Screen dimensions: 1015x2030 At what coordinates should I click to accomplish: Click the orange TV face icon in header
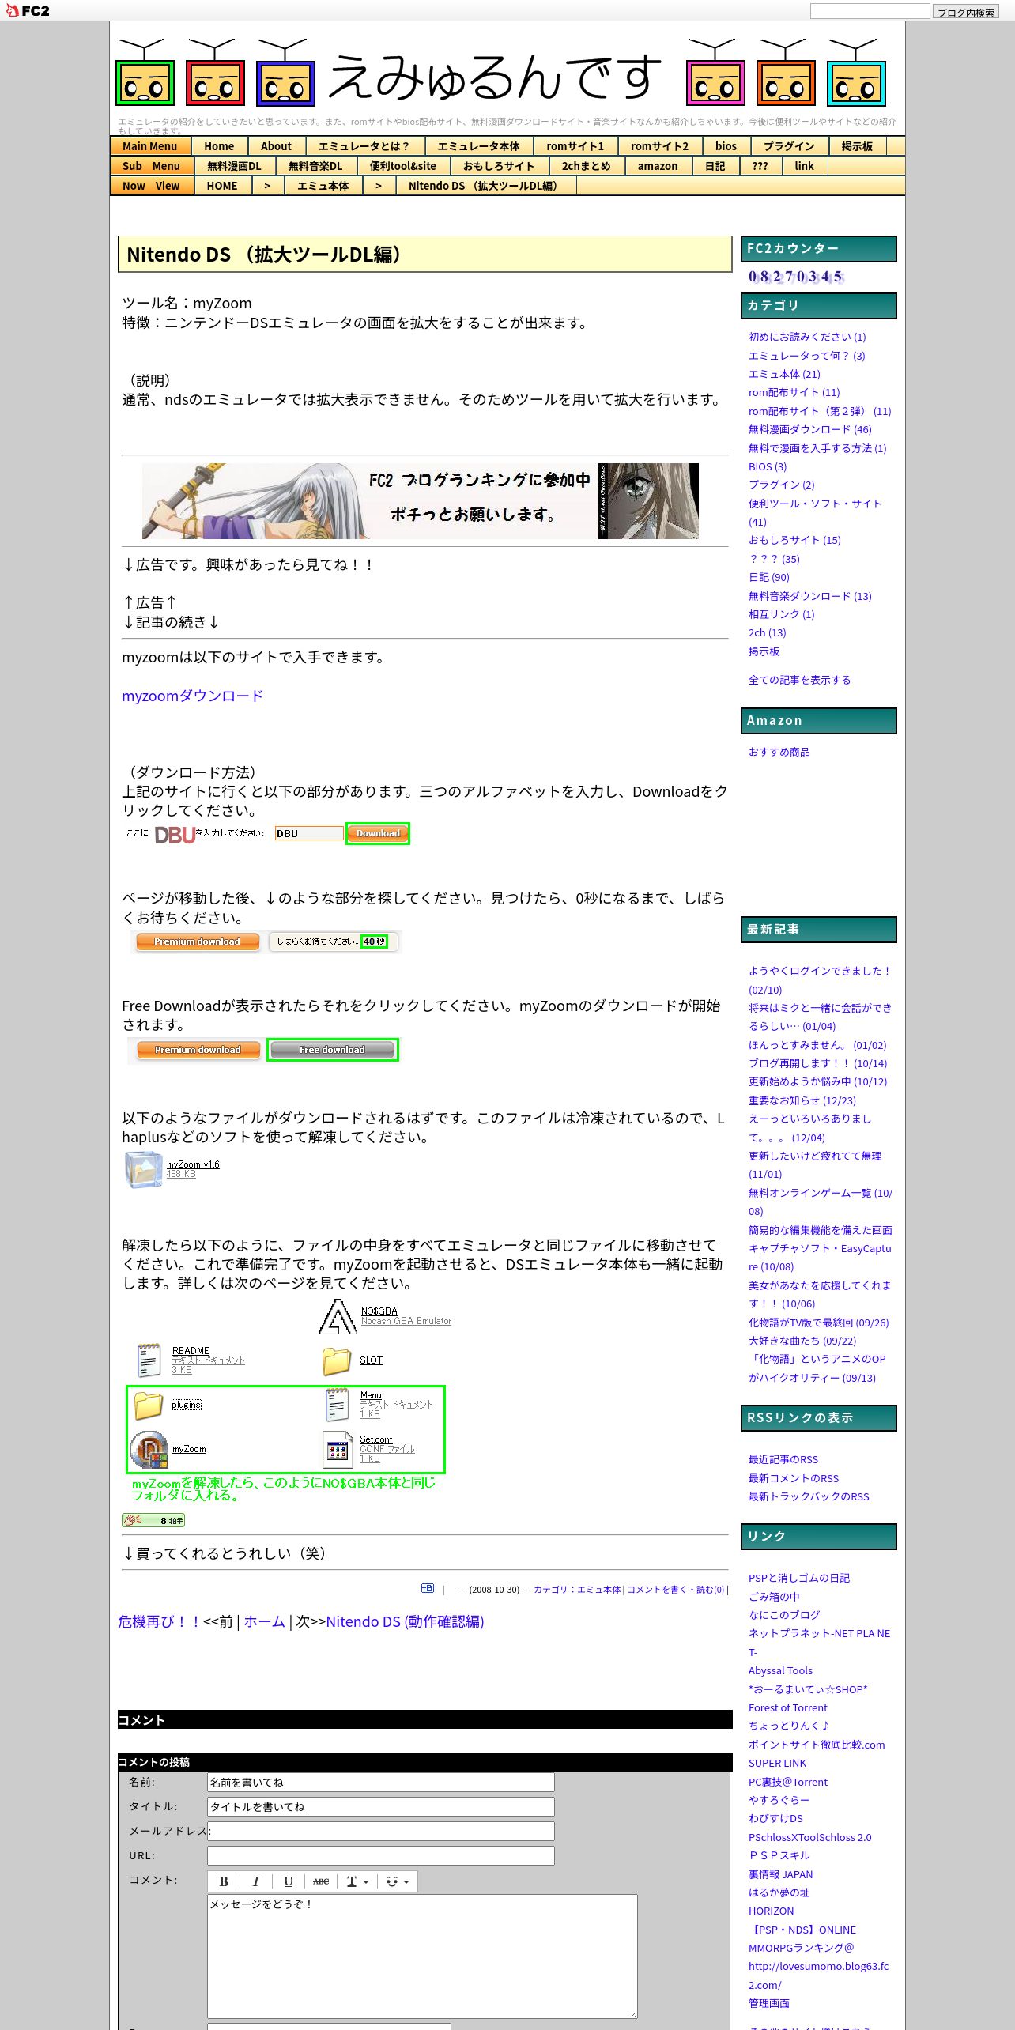(x=786, y=72)
